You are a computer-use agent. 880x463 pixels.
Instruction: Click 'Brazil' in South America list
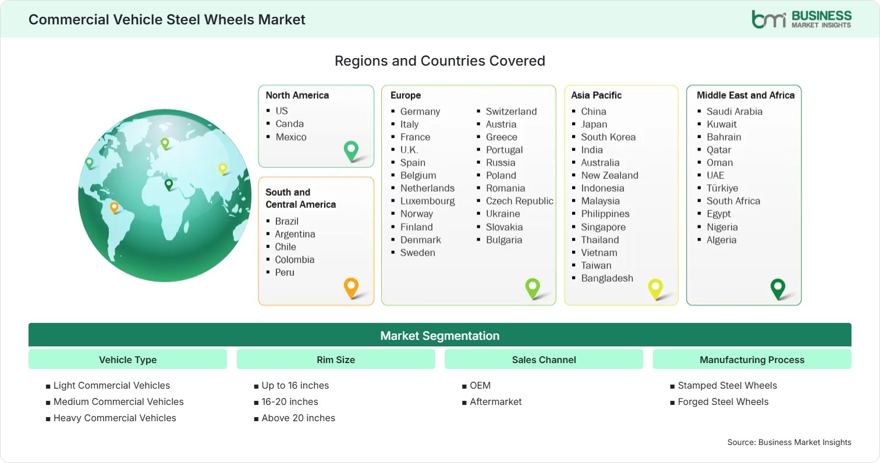pos(287,221)
